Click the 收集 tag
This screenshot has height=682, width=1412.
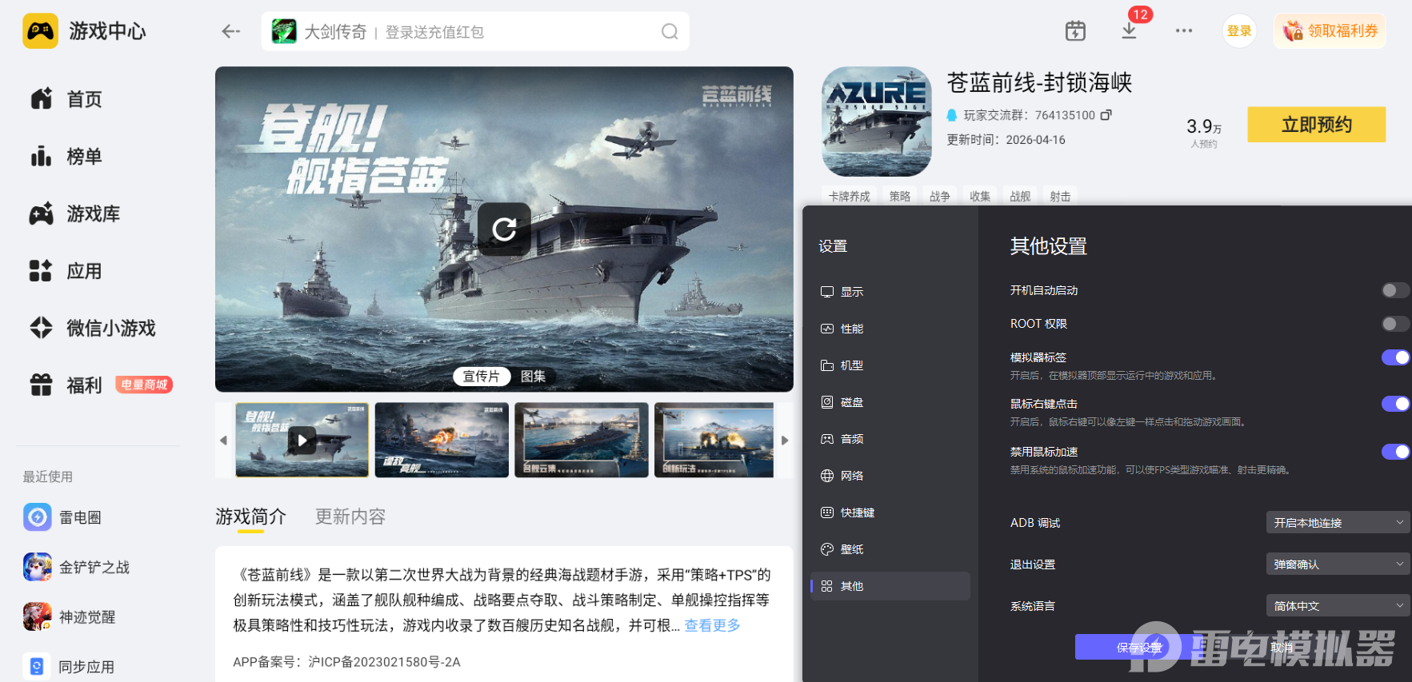[980, 196]
